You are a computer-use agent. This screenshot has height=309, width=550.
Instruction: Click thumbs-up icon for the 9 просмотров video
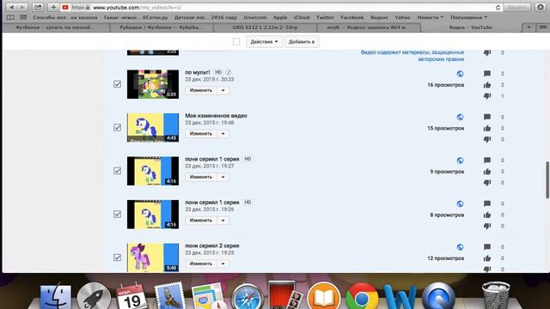pyautogui.click(x=487, y=172)
